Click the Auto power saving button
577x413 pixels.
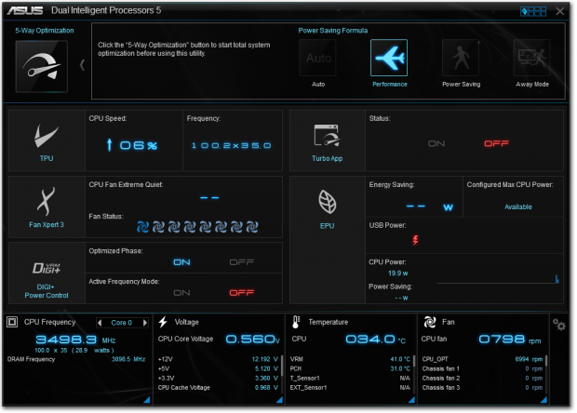(317, 60)
